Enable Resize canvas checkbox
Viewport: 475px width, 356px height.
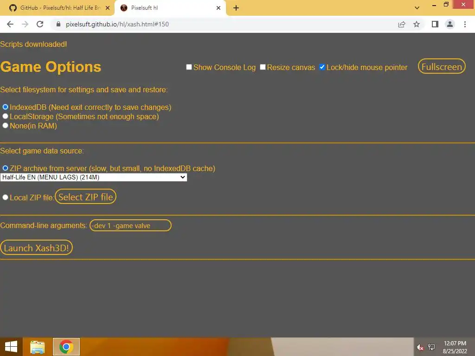point(263,67)
